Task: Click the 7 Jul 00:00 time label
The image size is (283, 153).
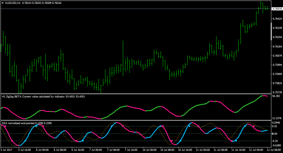Action: [96, 150]
